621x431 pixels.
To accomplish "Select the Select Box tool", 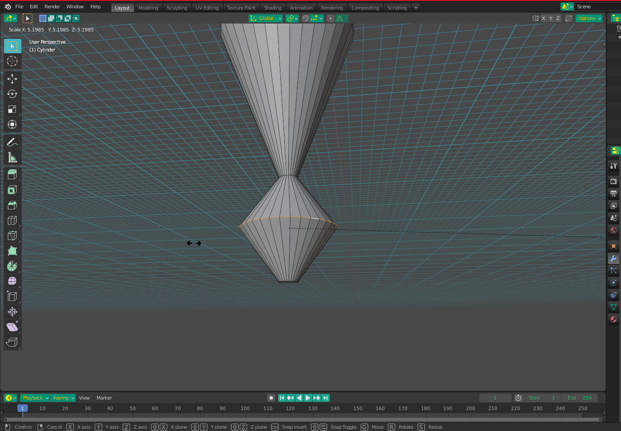I will (x=12, y=46).
